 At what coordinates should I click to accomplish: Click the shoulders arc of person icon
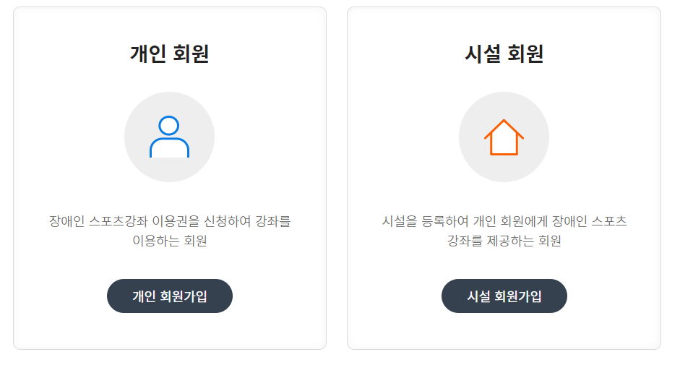point(169,147)
